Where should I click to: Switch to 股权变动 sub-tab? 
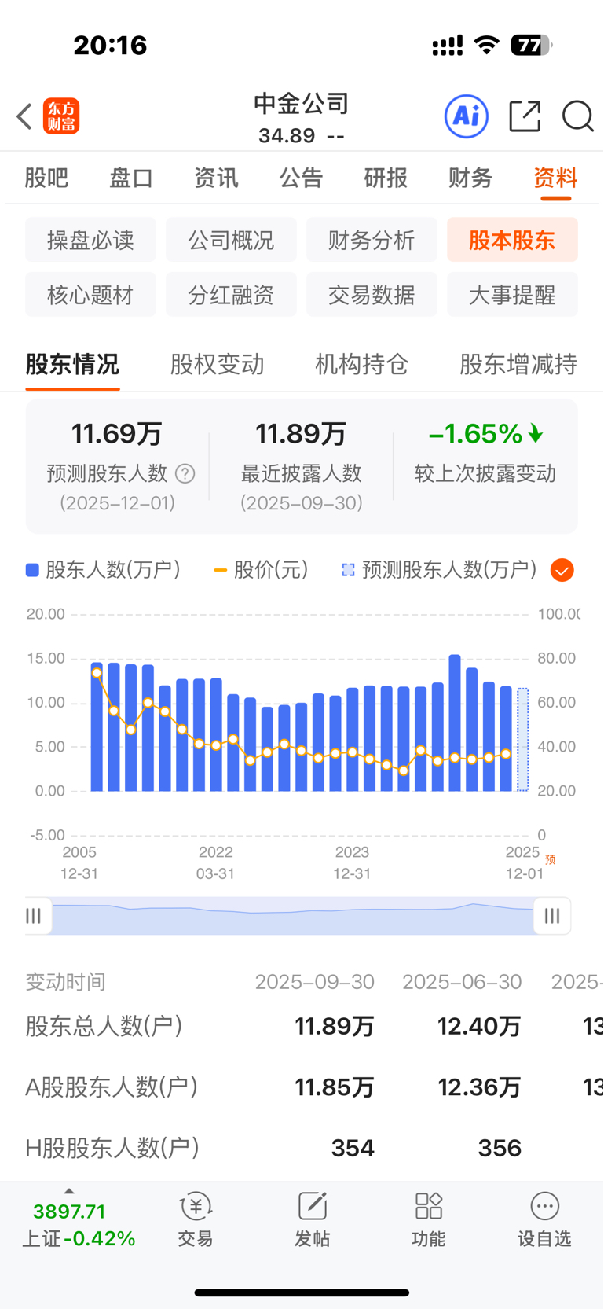point(218,365)
